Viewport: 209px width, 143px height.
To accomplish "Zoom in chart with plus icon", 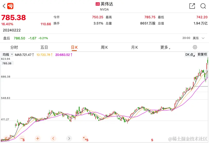I will pos(38,138).
